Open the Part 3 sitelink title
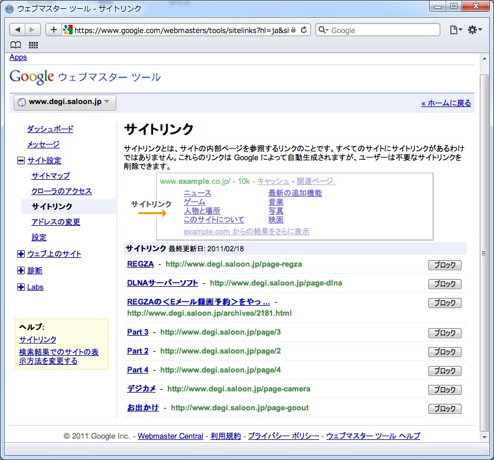 coord(138,332)
